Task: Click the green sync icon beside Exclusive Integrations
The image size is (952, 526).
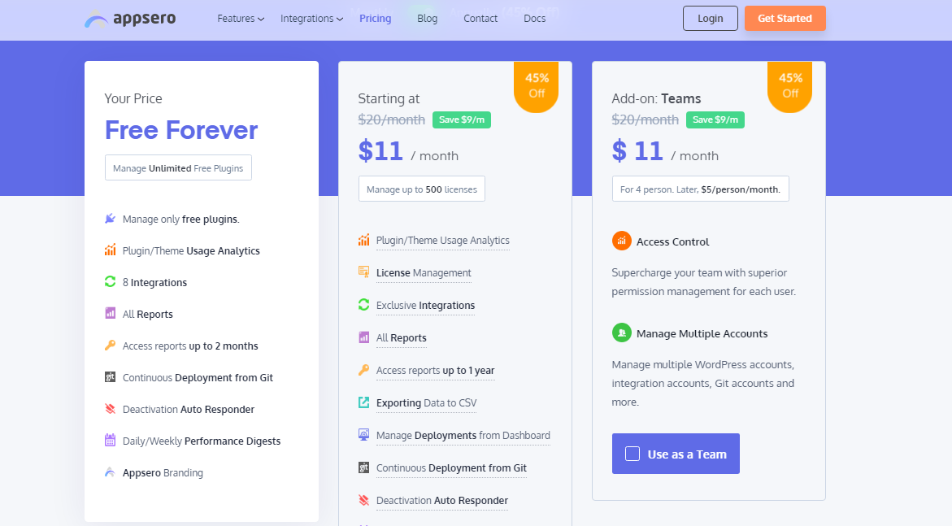Action: (x=363, y=305)
